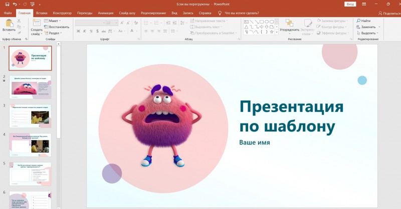Toggle justify text alignment
This screenshot has width=401, height=209.
[x=165, y=31]
